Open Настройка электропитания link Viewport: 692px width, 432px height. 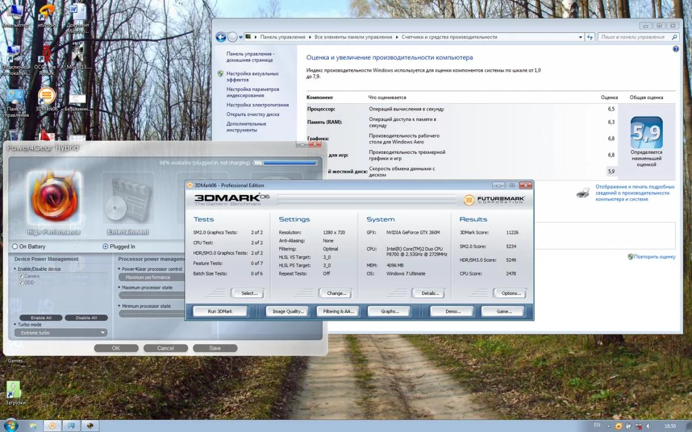[257, 105]
